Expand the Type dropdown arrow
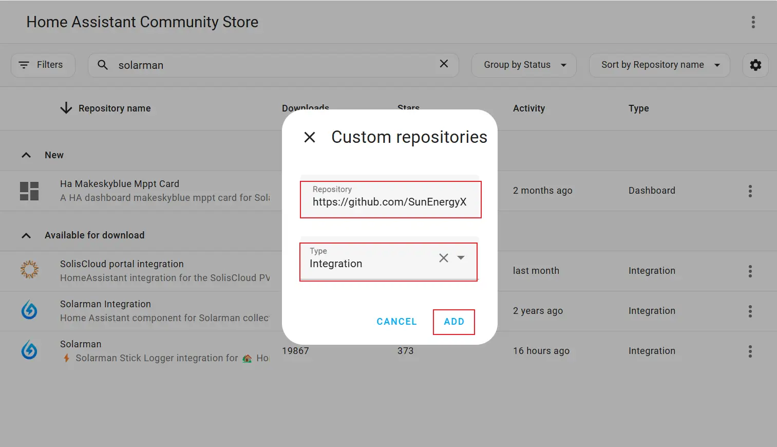The height and width of the screenshot is (447, 777). [x=461, y=258]
